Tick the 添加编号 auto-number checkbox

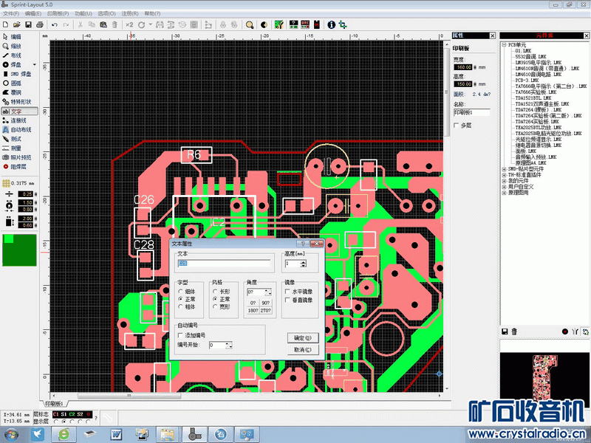(180, 334)
